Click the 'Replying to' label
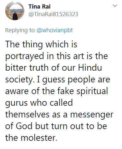The image size is (122, 149). [x=20, y=31]
